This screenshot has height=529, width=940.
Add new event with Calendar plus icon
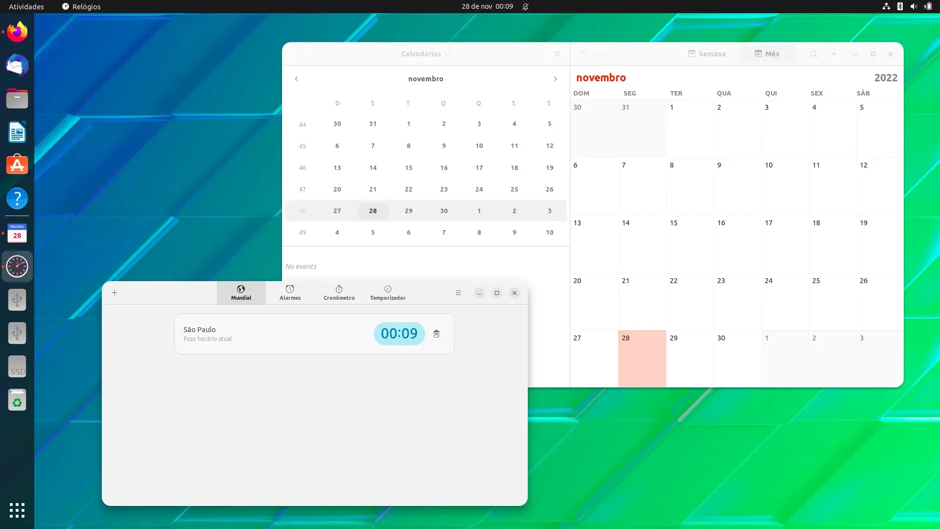(834, 54)
